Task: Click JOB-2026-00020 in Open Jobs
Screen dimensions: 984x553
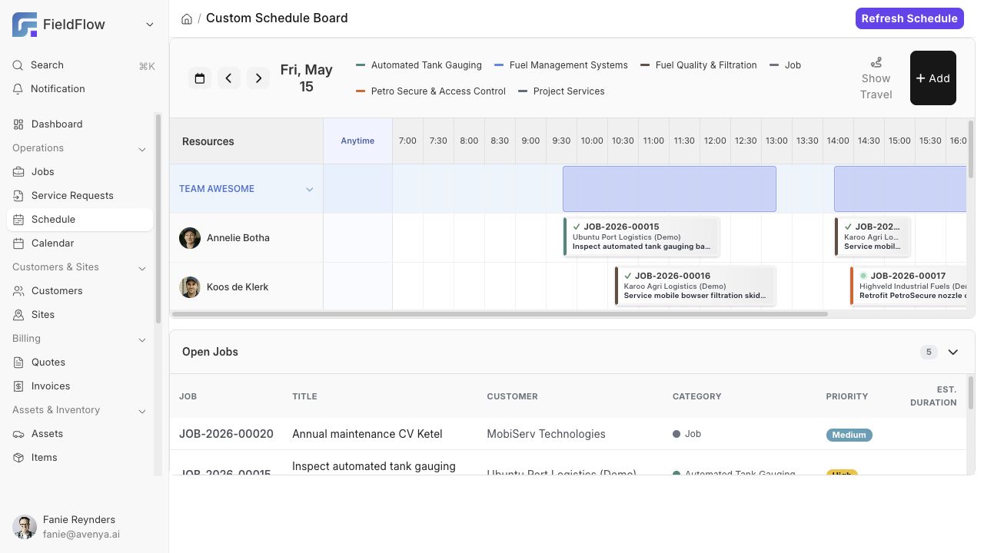Action: pyautogui.click(x=226, y=434)
